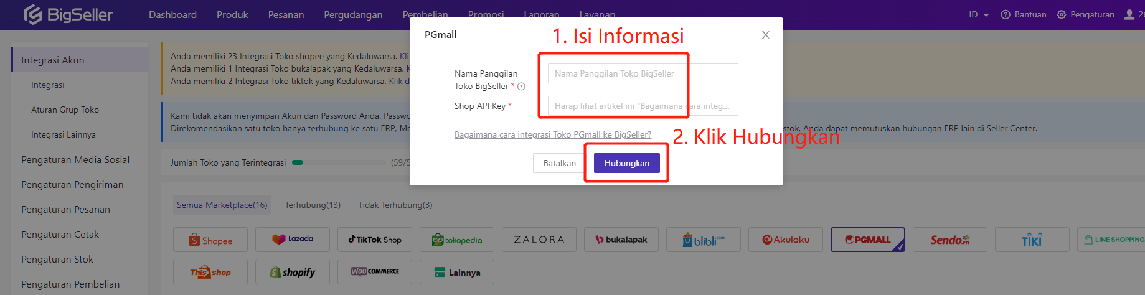
Task: Select the Shopee marketplace
Action: [210, 240]
